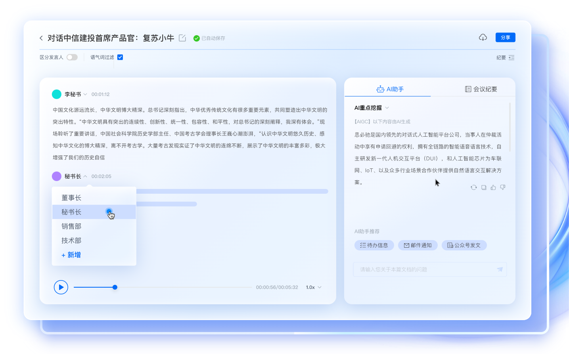
Task: Play the audio recording
Action: (61, 287)
